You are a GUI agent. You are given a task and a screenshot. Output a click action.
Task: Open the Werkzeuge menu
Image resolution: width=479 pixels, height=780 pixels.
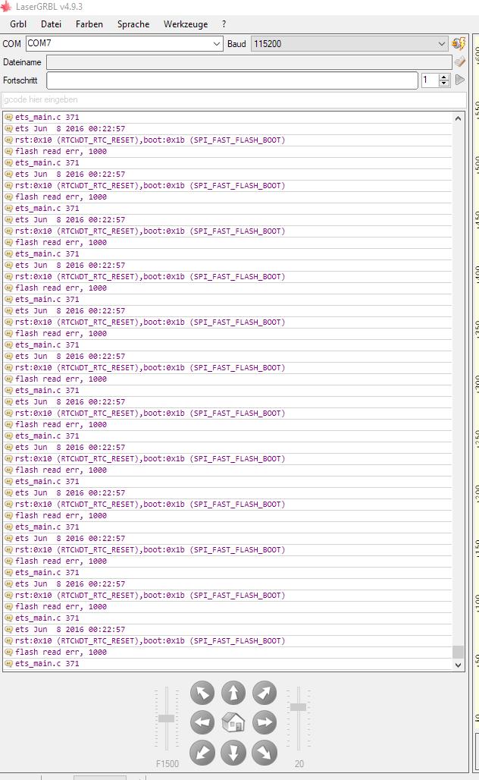[x=186, y=24]
